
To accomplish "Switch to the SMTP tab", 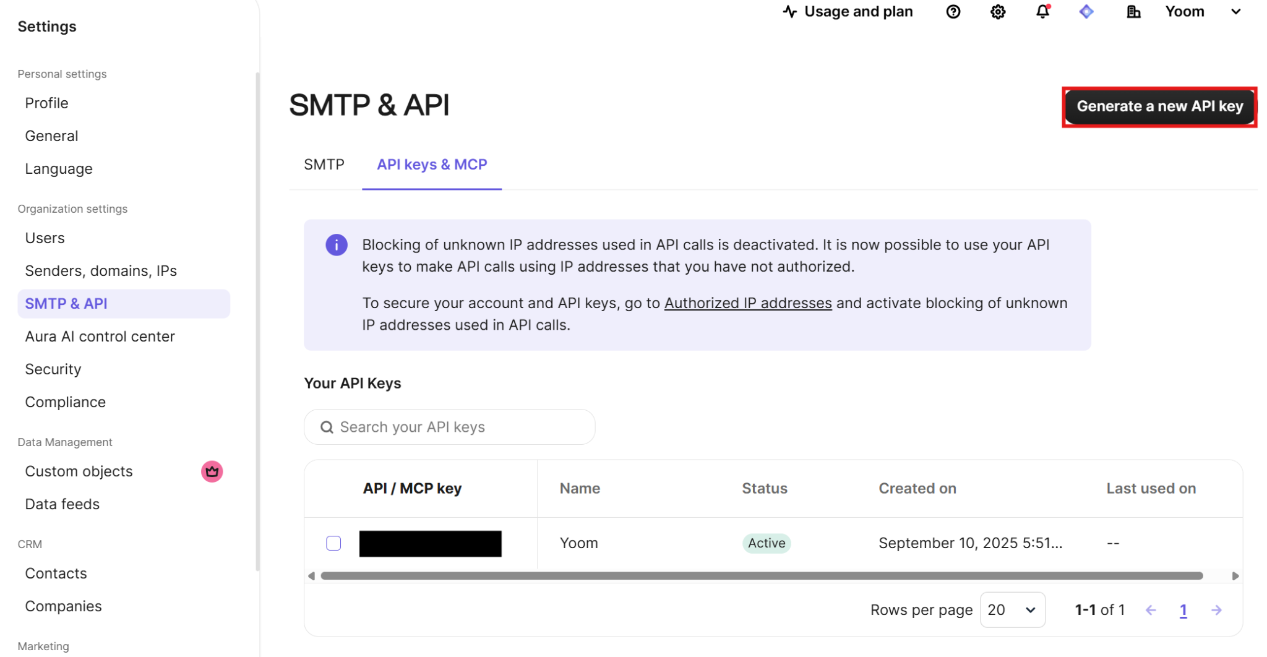I will coord(324,165).
